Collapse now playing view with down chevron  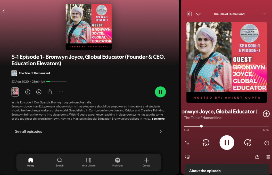click(198, 14)
